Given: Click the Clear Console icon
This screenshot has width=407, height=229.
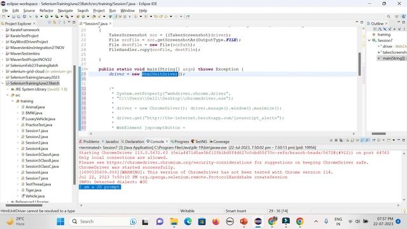Looking at the screenshot, I should click(348, 140).
